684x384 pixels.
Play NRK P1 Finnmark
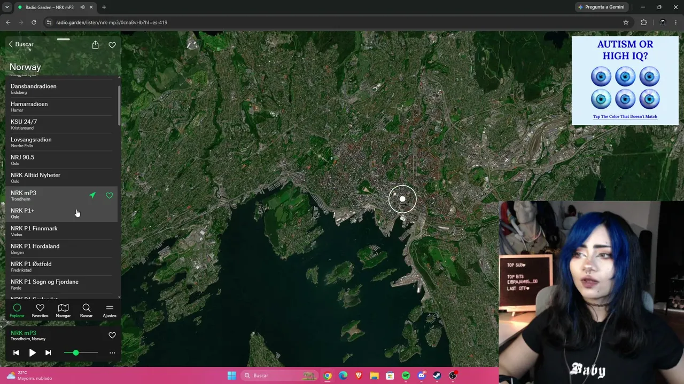(x=61, y=231)
